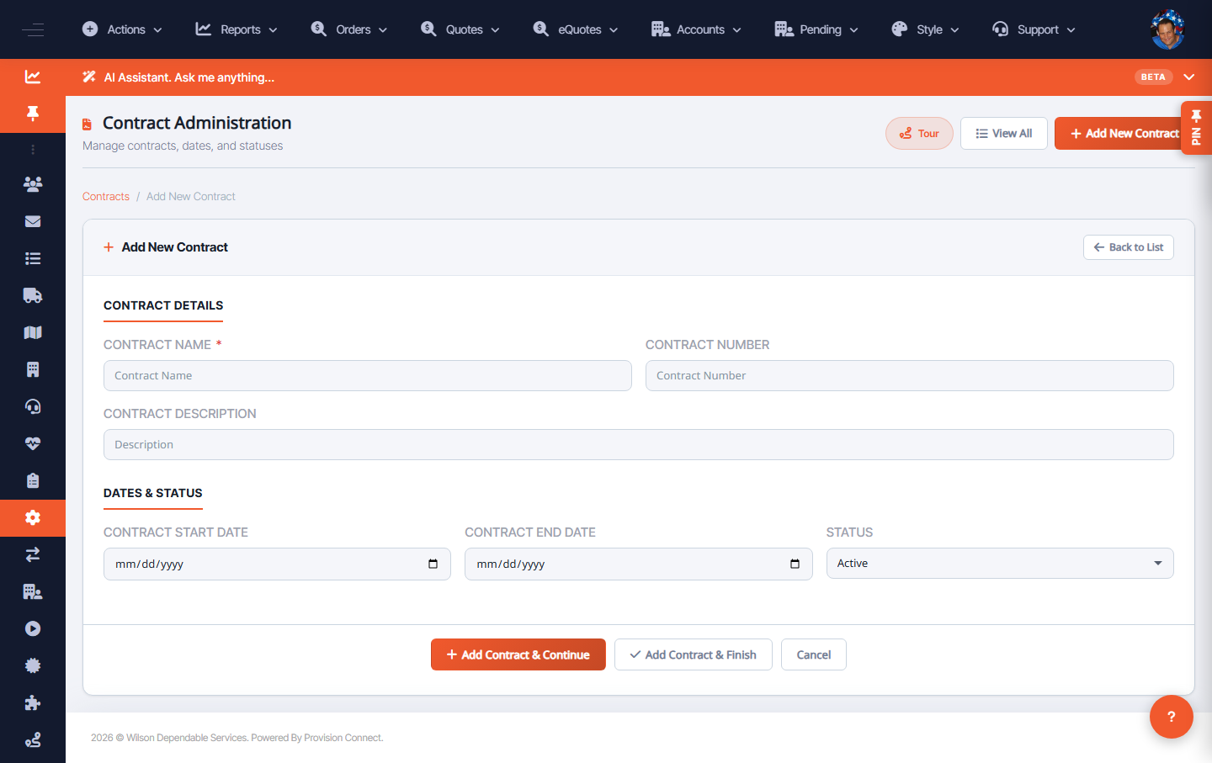Start the Tour
The height and width of the screenshot is (763, 1212).
pyautogui.click(x=919, y=133)
